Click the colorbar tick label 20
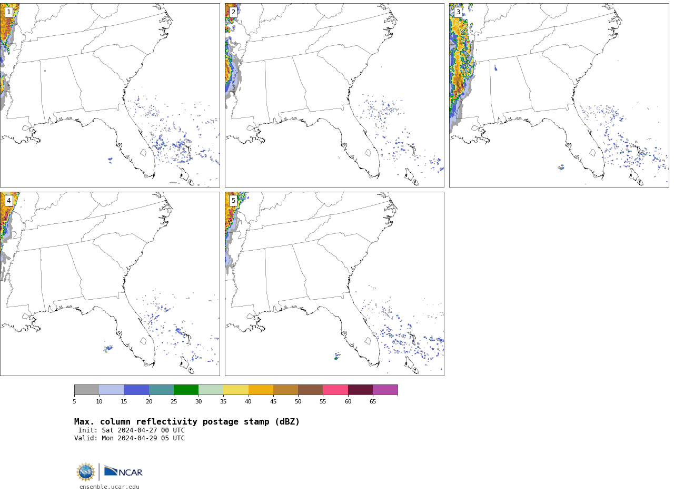The image size is (674, 493). [149, 402]
